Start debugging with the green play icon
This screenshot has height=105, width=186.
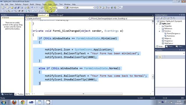pos(50,8)
